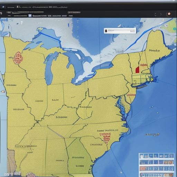Click the dark icon inside the floating search box
Viewport: 177px width, 177px height.
click(x=106, y=31)
